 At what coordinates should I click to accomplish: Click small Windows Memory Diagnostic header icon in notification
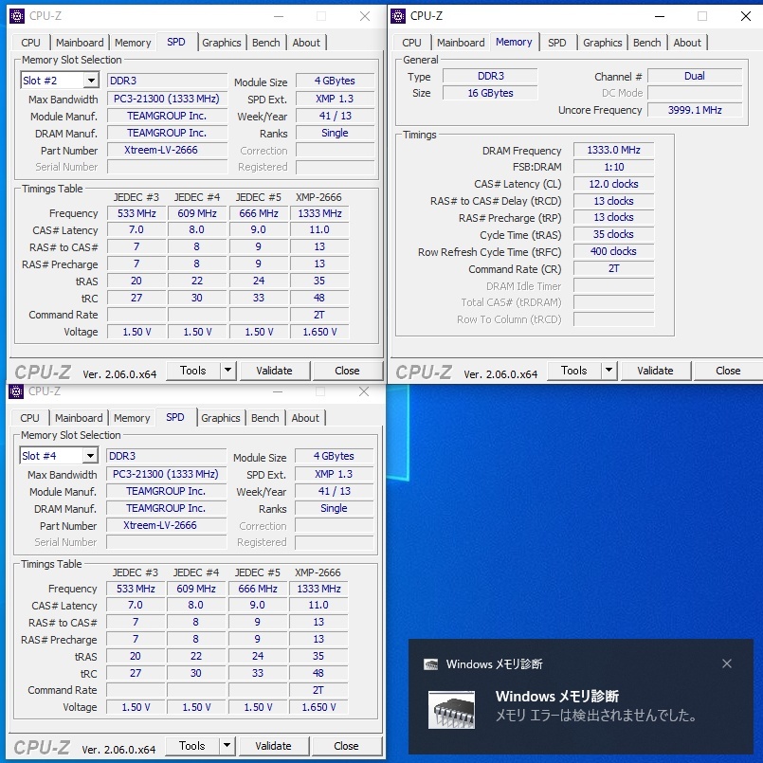click(430, 664)
